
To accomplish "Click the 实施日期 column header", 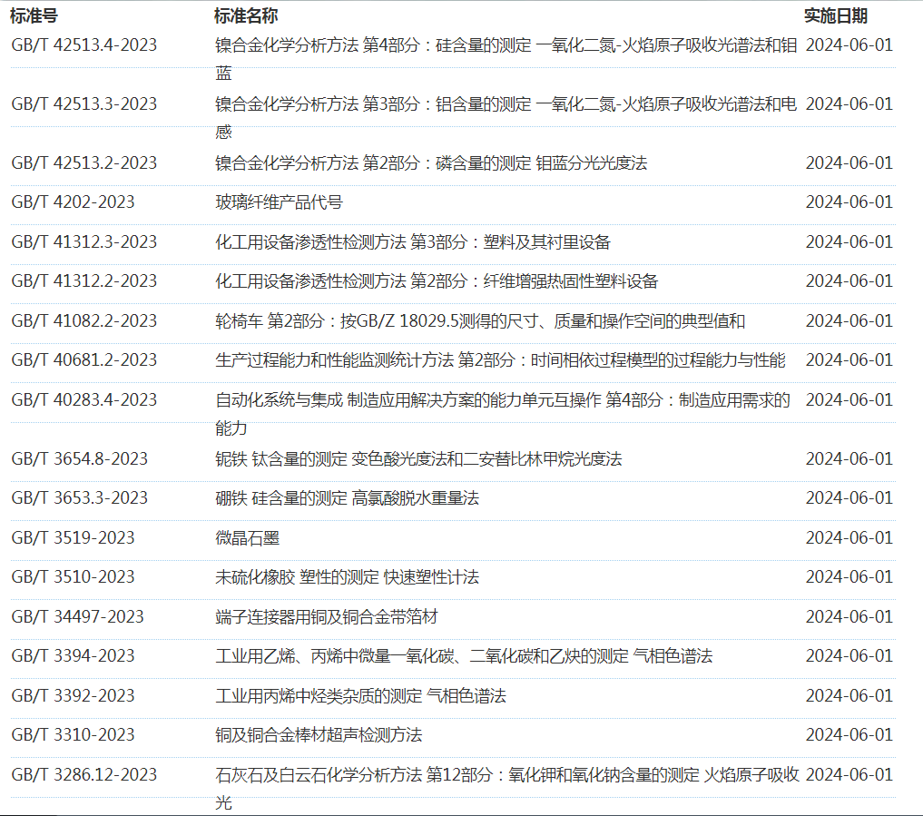I will [835, 16].
